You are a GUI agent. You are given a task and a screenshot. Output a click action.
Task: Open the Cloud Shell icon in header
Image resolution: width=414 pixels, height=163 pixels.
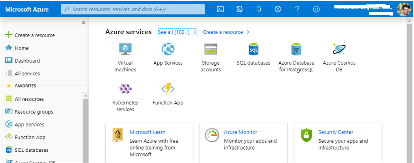(x=220, y=9)
